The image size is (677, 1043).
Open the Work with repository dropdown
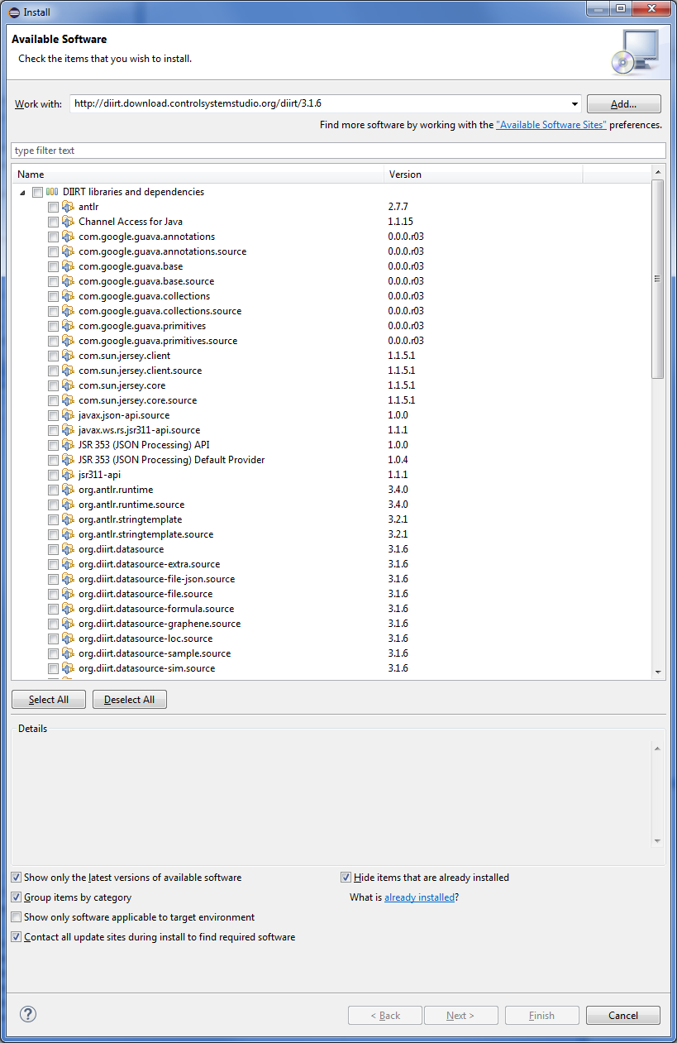(x=575, y=103)
